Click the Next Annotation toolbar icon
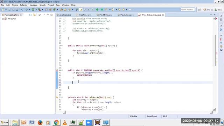 pyautogui.click(x=106, y=9)
